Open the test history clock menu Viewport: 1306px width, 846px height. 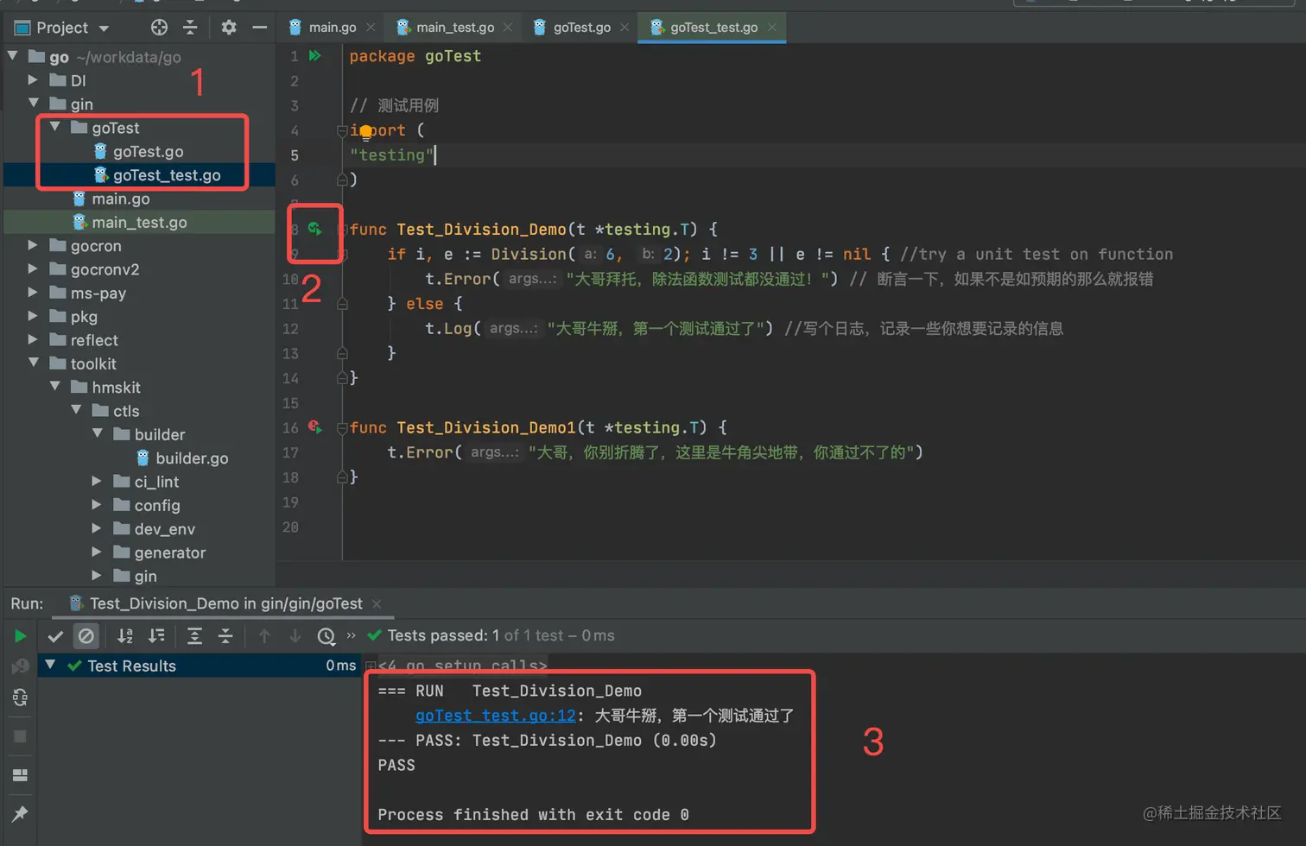[x=326, y=636]
